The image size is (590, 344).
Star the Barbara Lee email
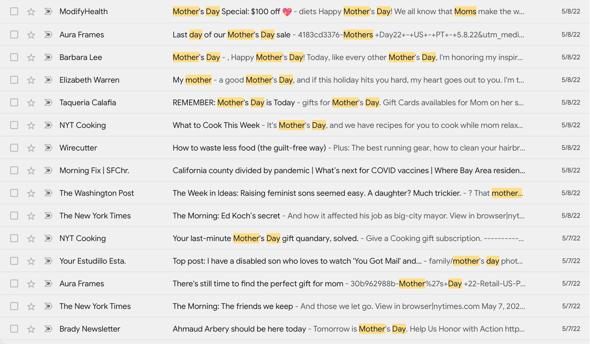coord(31,57)
